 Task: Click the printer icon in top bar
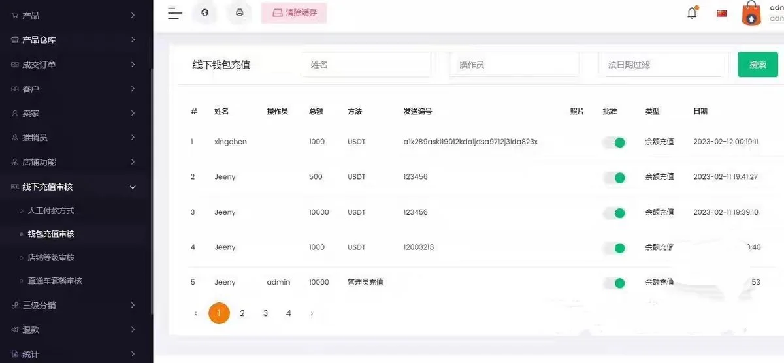pos(239,13)
